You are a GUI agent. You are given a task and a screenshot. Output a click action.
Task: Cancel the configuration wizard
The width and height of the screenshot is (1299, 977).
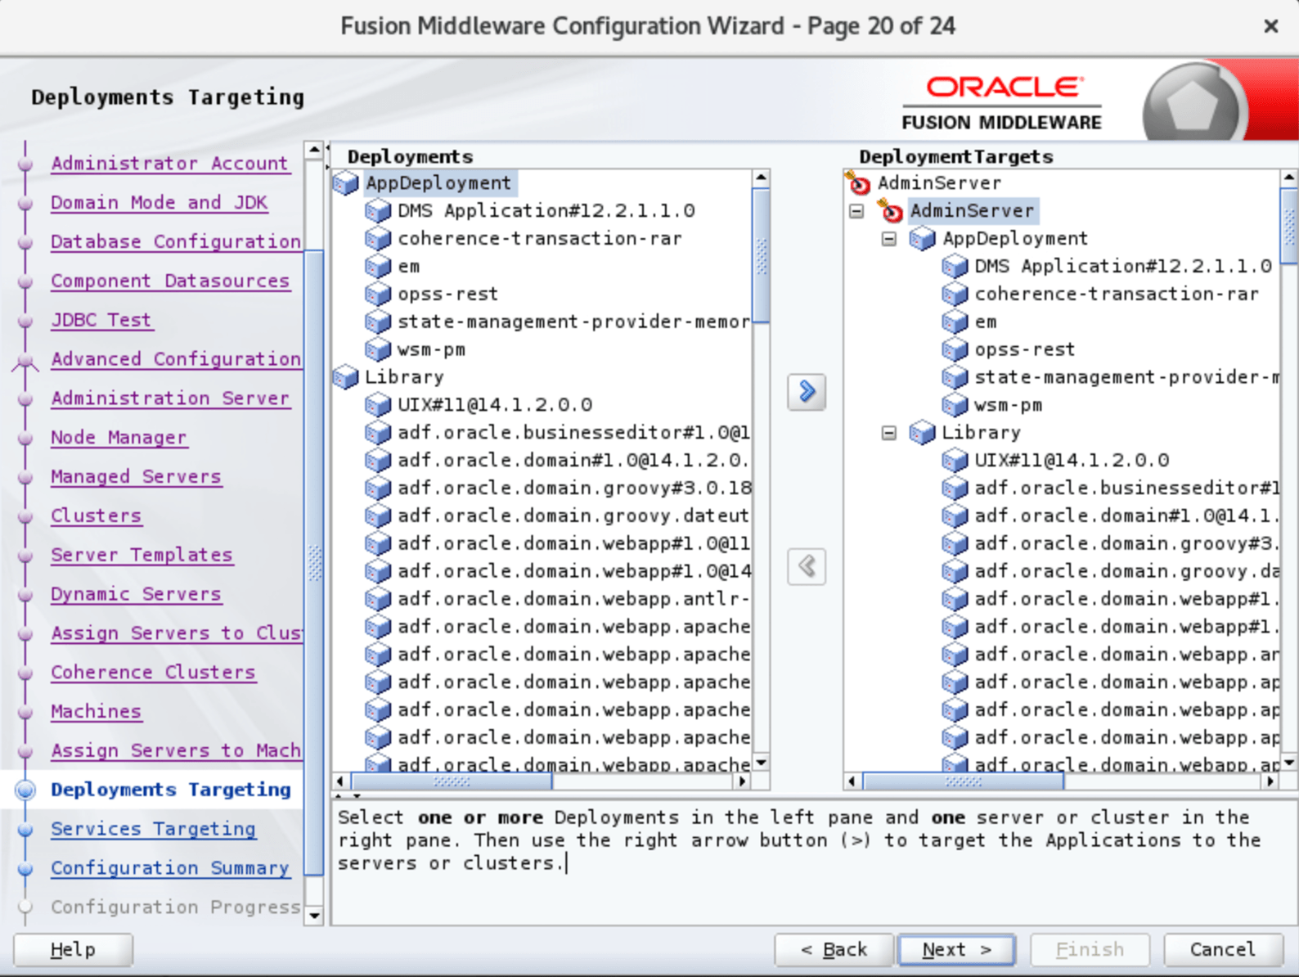[x=1223, y=949]
